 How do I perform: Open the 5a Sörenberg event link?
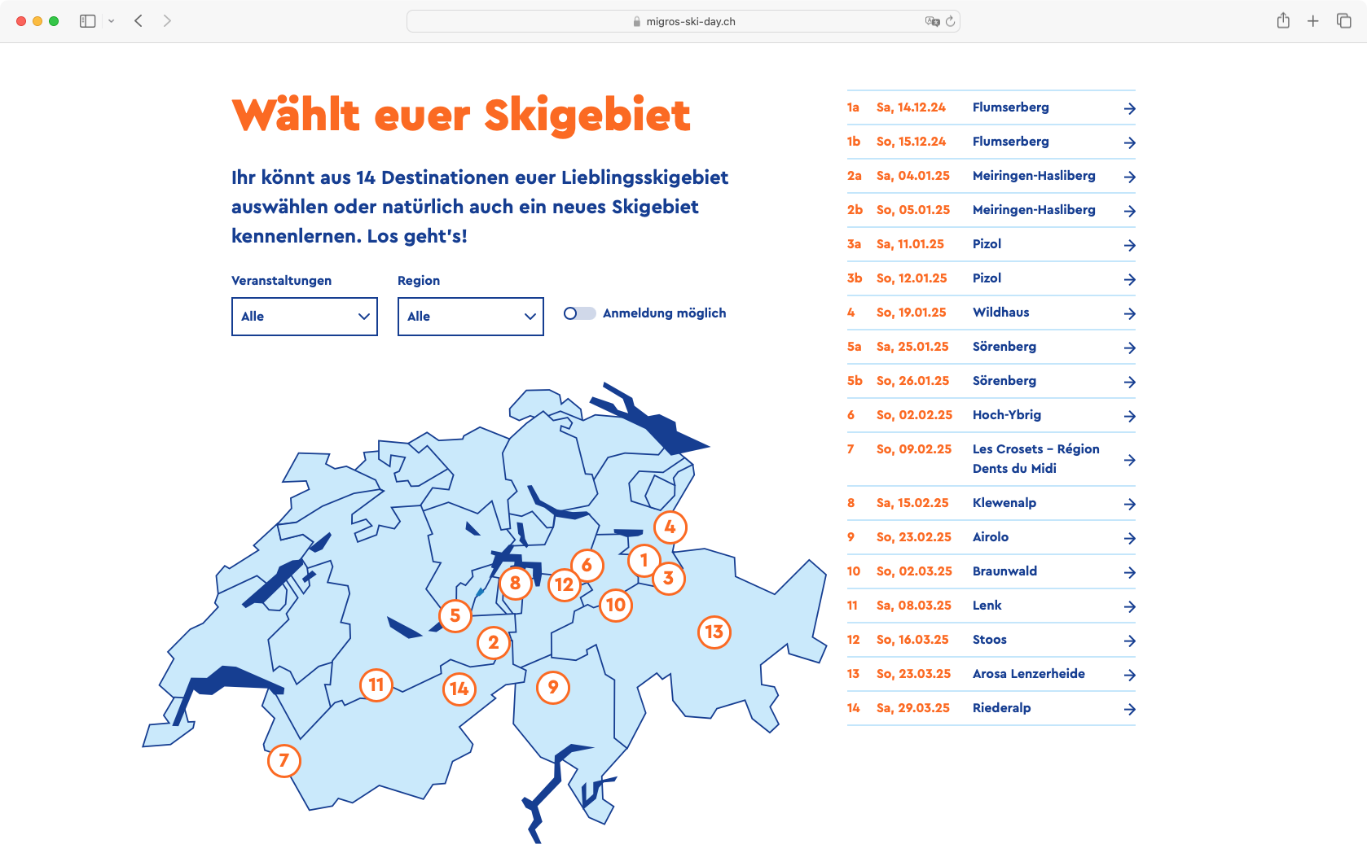pyautogui.click(x=991, y=347)
